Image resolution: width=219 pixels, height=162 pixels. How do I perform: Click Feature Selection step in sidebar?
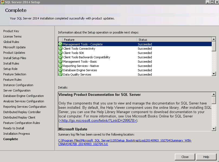[15, 74]
